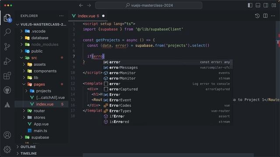Expand the lib folder
280x157 pixels.
pos(42,78)
